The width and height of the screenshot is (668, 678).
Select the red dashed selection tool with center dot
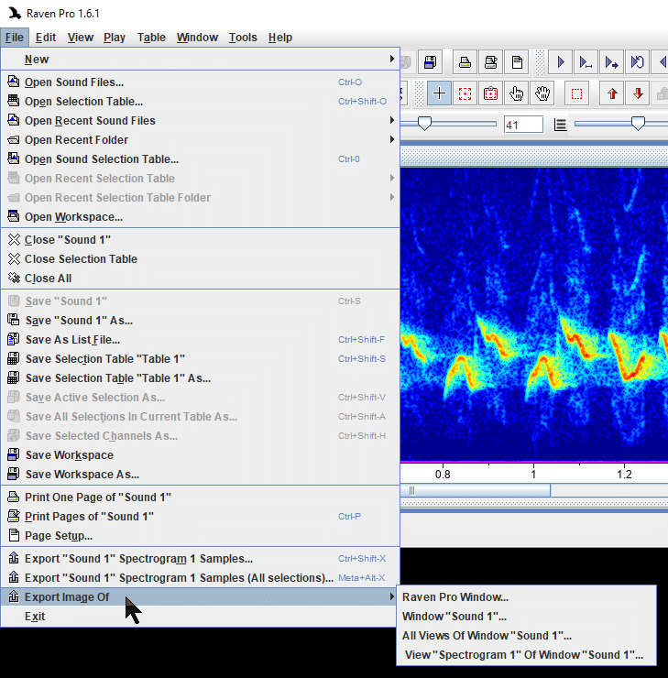(x=465, y=93)
